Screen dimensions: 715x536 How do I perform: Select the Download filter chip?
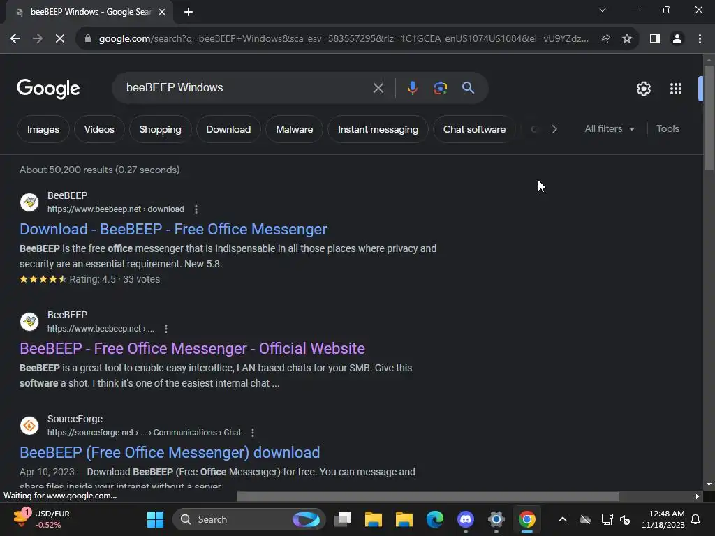pyautogui.click(x=228, y=129)
